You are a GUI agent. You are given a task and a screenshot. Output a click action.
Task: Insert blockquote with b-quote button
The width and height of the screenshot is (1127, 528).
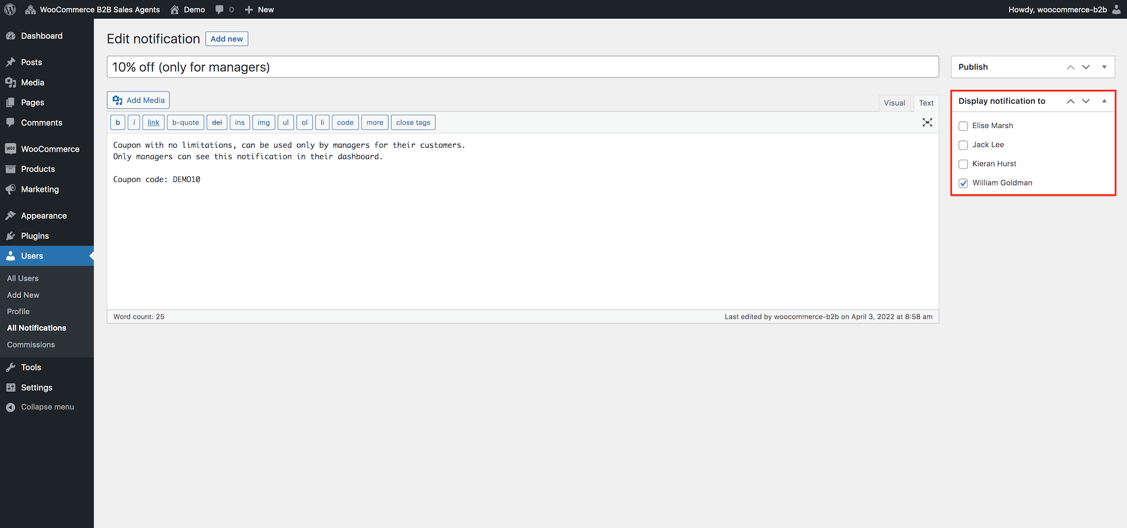click(x=185, y=123)
